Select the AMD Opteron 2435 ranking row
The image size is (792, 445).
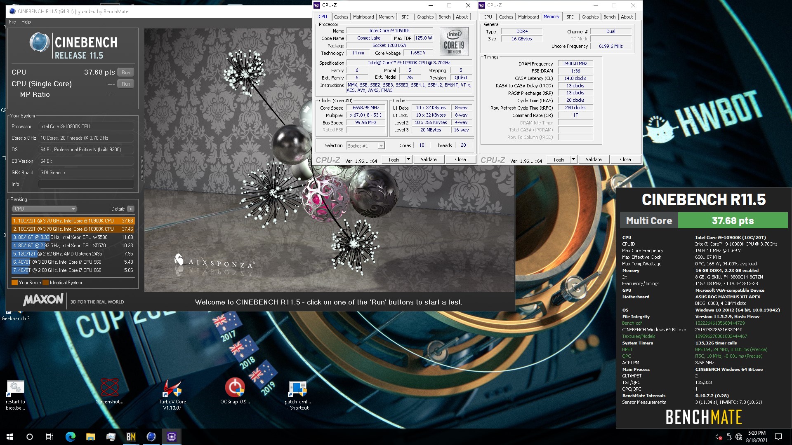73,254
